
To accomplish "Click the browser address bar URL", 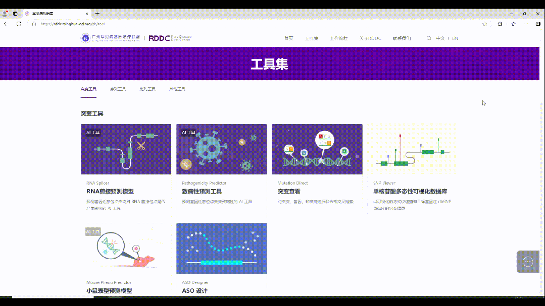I will tap(72, 24).
